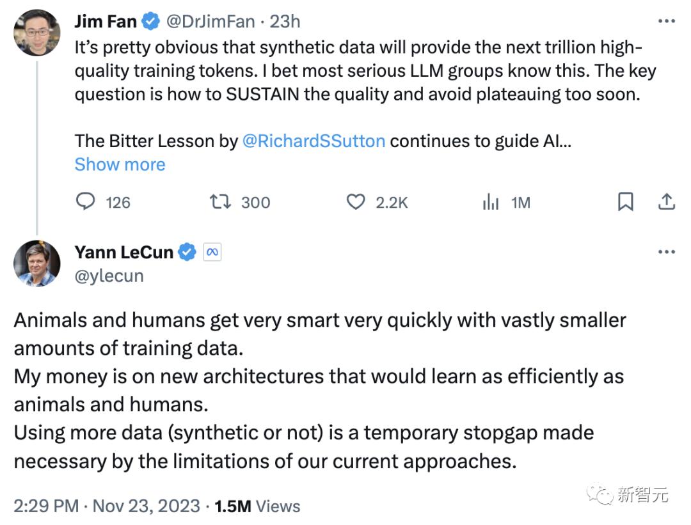This screenshot has height=525, width=691.
Task: Click the @ylecun handle
Action: [x=109, y=276]
